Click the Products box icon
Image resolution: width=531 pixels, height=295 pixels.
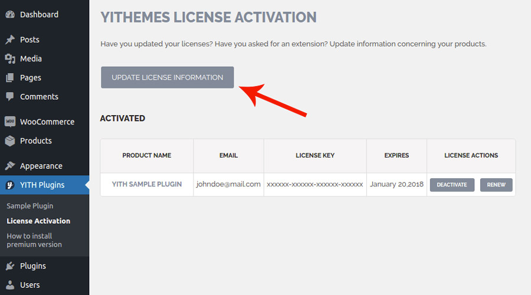click(x=10, y=140)
